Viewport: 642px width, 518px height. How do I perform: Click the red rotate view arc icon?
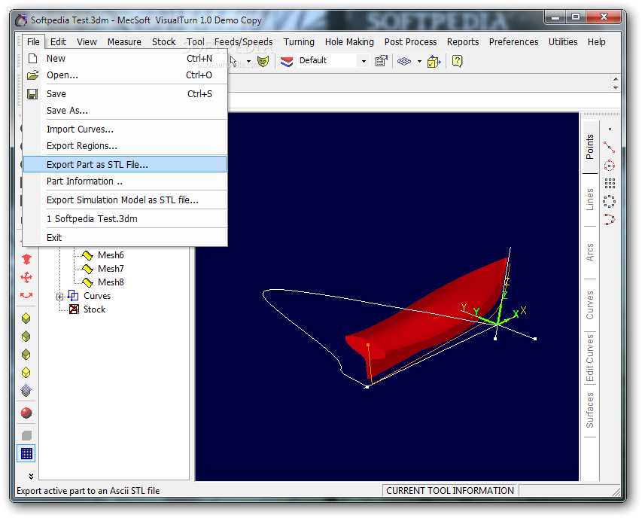pyautogui.click(x=26, y=295)
